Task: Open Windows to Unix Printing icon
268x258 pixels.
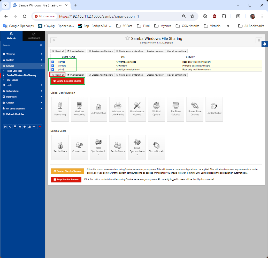Action: point(118,109)
